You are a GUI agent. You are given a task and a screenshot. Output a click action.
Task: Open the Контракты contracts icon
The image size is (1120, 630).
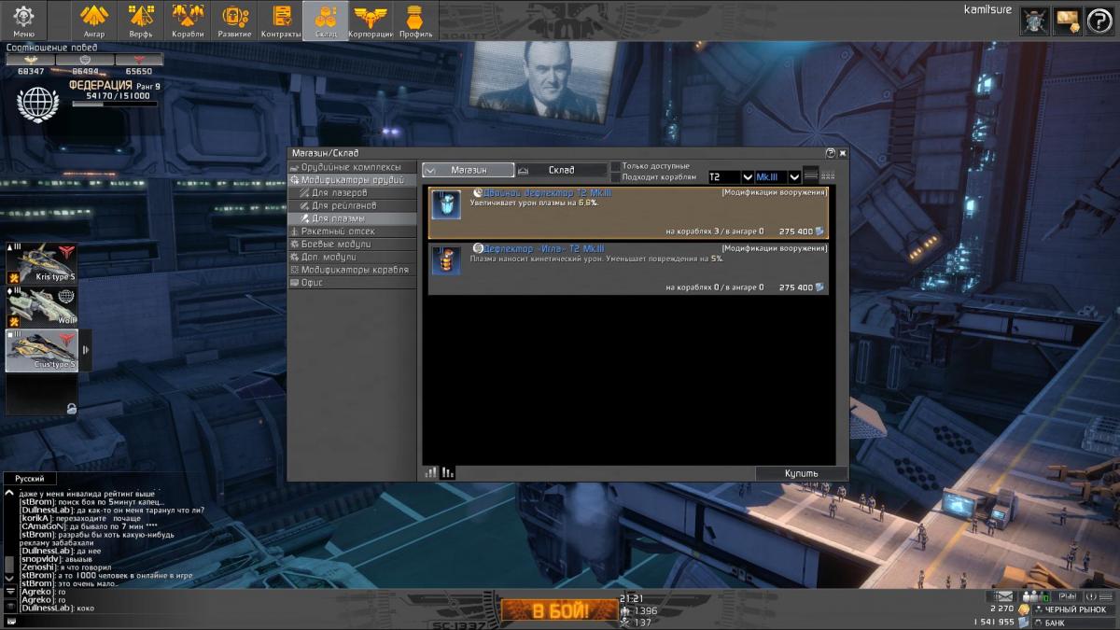tap(280, 21)
